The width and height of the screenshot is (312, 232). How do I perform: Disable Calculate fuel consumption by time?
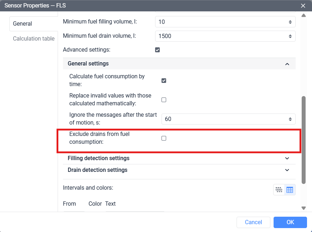(x=164, y=80)
